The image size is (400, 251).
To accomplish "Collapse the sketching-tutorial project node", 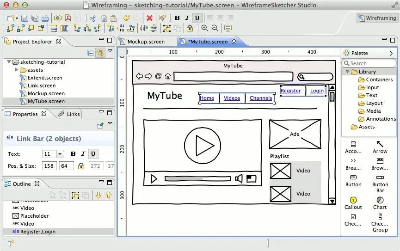I will pyautogui.click(x=9, y=62).
